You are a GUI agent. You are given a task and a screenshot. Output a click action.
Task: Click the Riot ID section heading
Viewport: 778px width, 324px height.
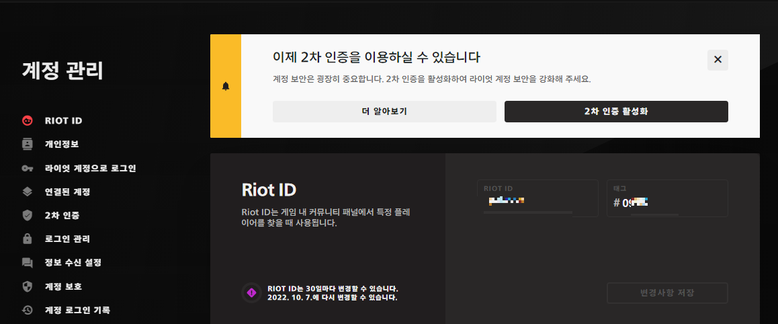tap(269, 190)
